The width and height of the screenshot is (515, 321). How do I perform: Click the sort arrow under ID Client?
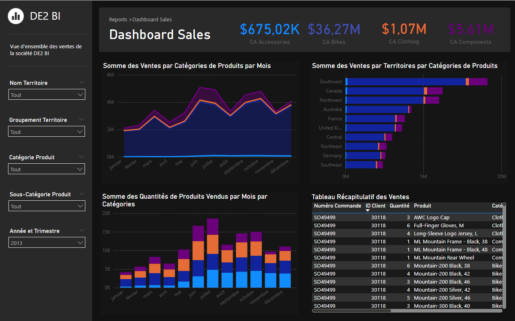point(368,211)
